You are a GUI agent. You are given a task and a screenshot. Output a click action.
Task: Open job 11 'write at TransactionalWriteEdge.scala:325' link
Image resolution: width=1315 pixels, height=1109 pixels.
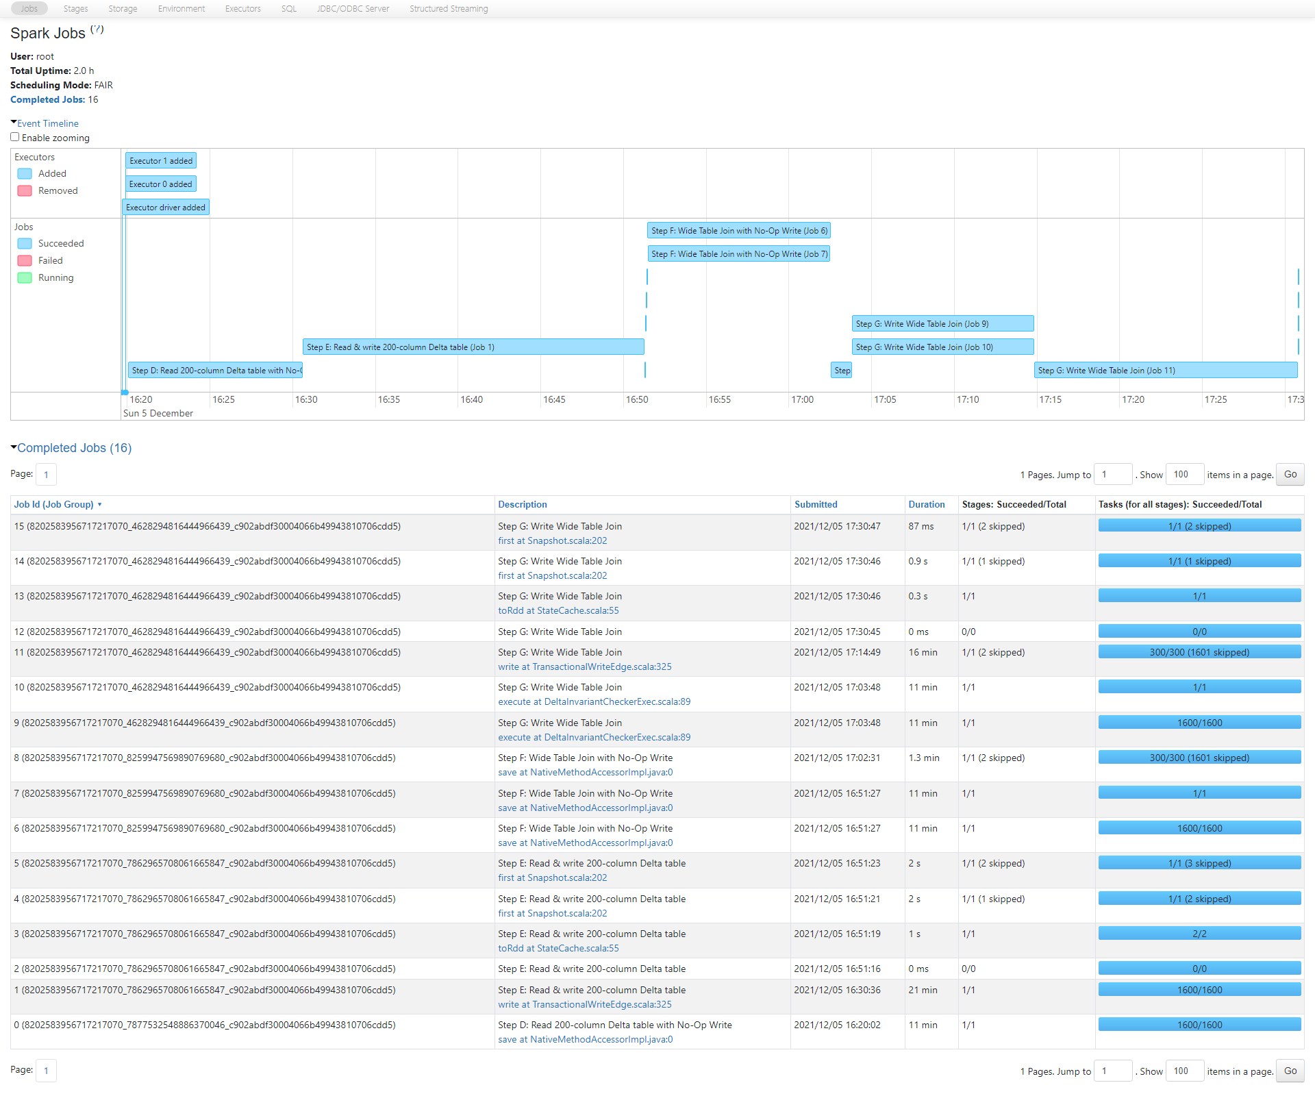(x=585, y=667)
